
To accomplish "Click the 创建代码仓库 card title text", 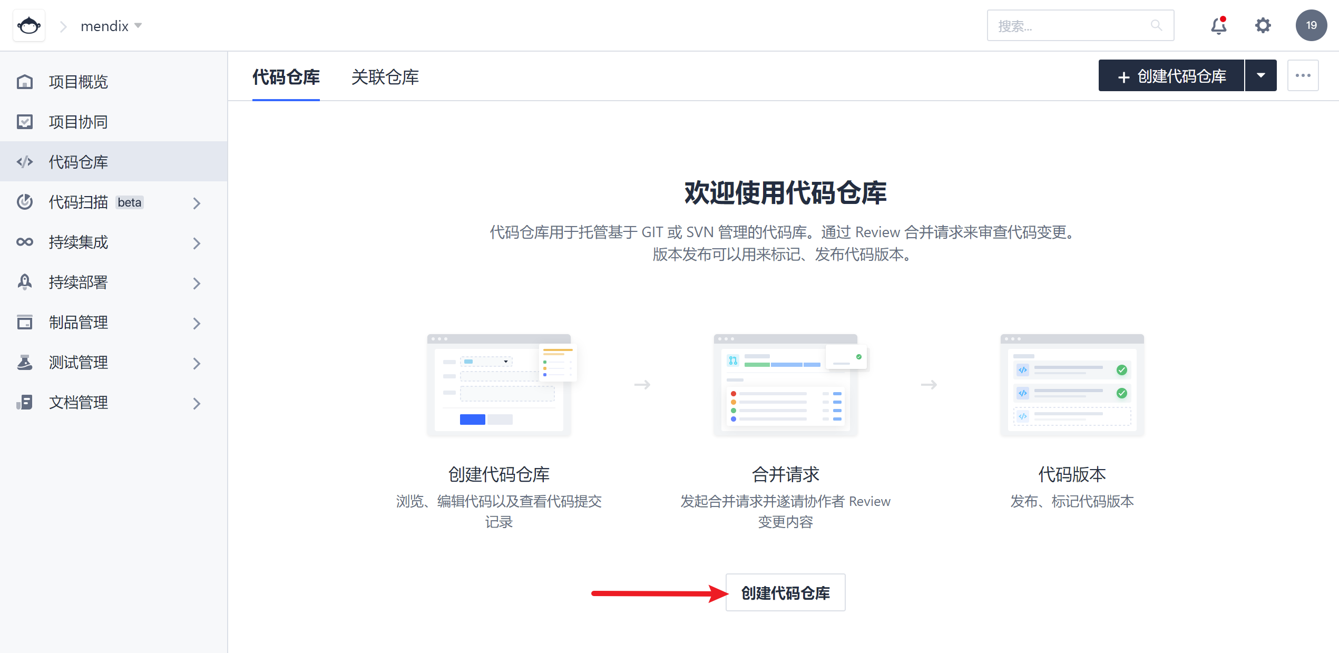I will [x=499, y=474].
